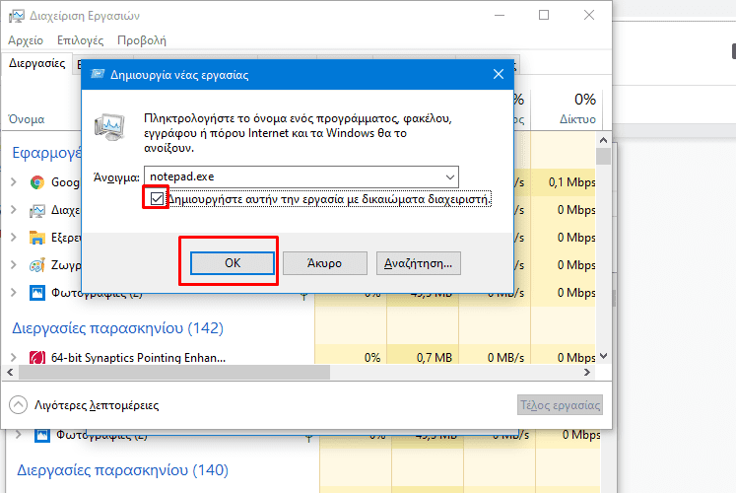Open the Προβολή menu

click(141, 40)
